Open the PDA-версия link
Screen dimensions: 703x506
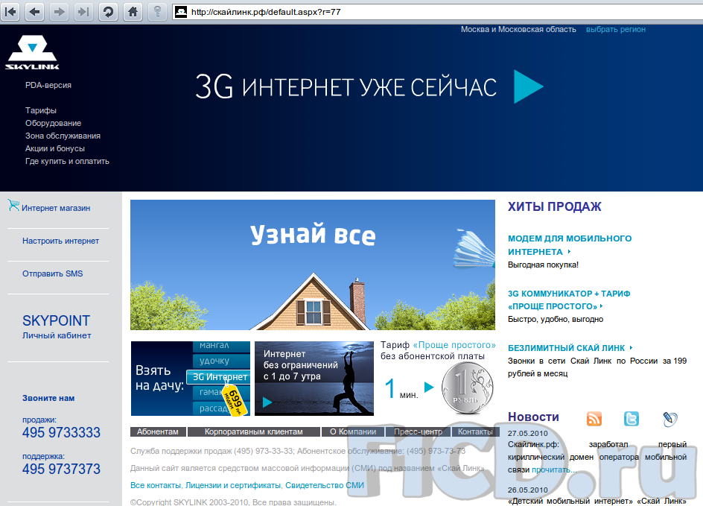click(48, 85)
